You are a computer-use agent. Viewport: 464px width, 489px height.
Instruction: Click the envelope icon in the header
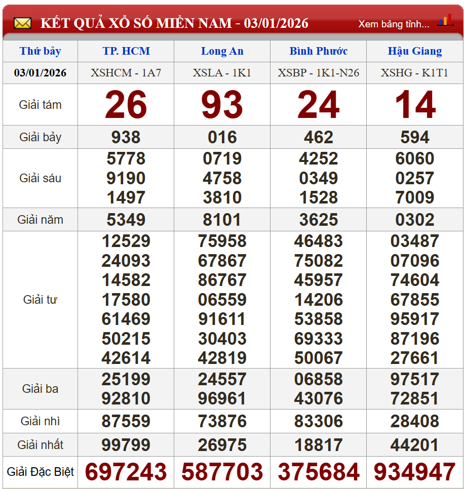pos(22,23)
